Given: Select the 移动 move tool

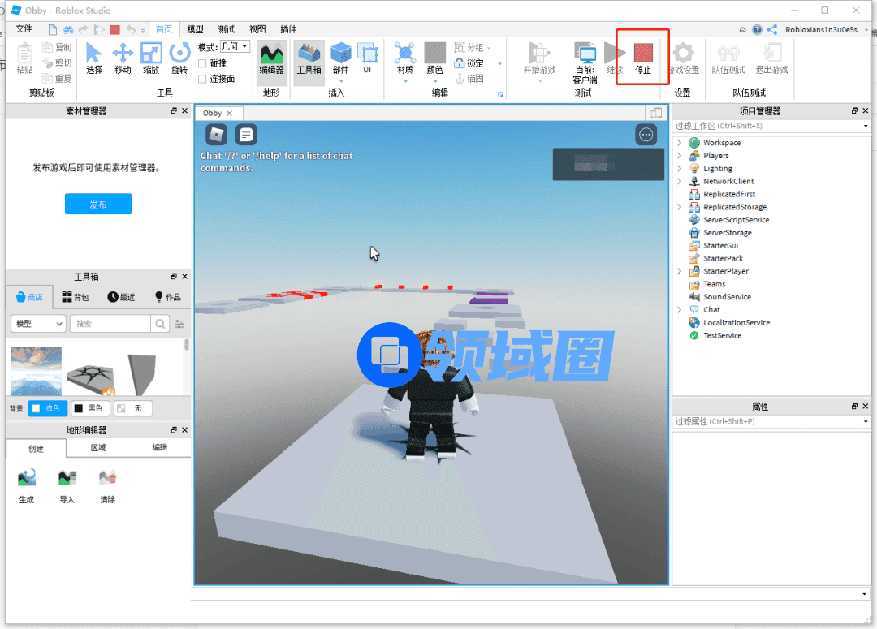Looking at the screenshot, I should pyautogui.click(x=123, y=57).
